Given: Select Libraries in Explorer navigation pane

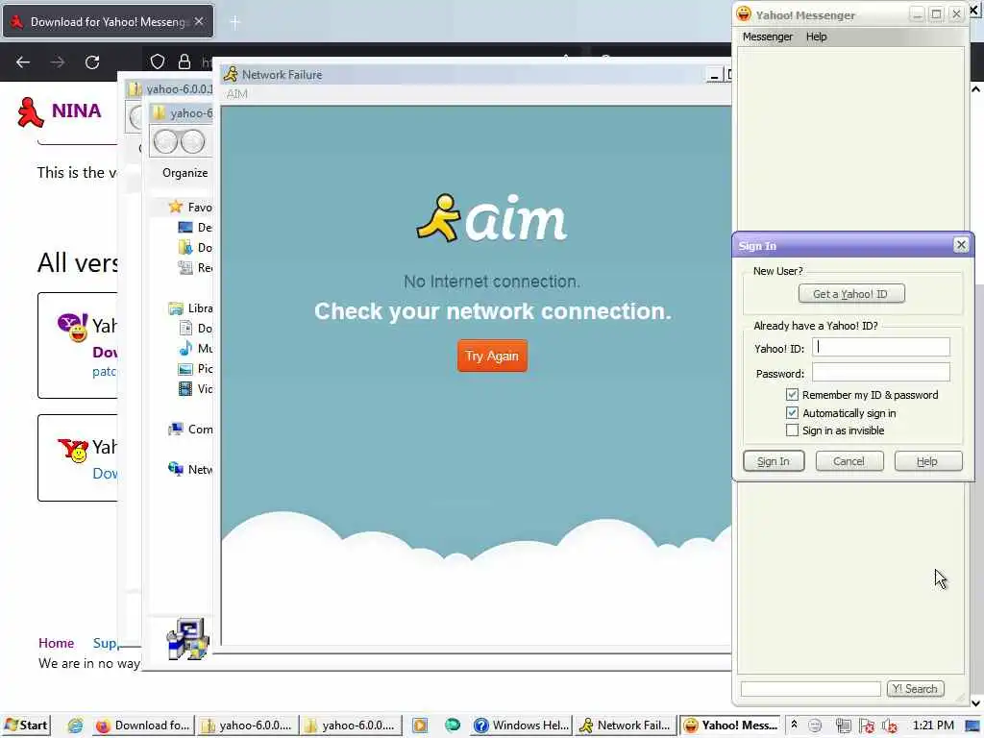Looking at the screenshot, I should tap(191, 308).
